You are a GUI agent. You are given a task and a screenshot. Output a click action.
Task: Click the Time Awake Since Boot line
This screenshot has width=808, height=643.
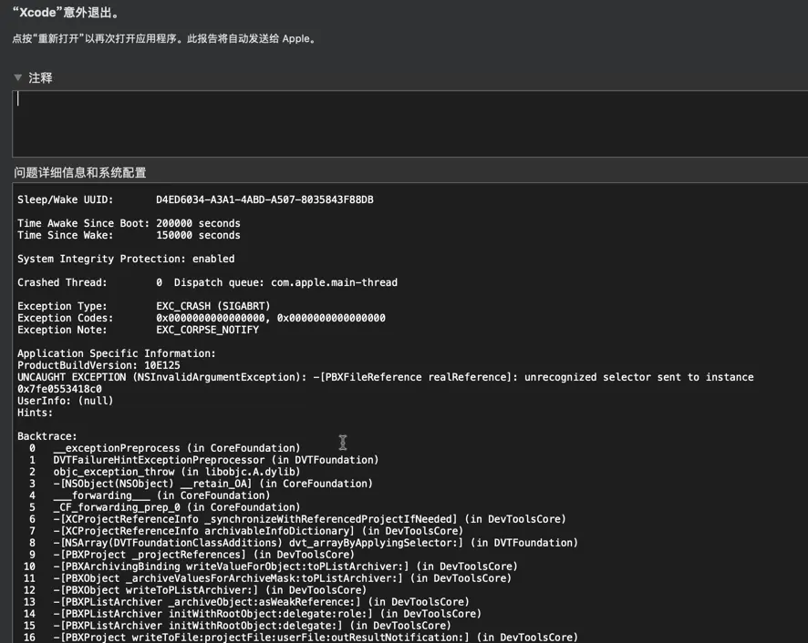click(129, 223)
